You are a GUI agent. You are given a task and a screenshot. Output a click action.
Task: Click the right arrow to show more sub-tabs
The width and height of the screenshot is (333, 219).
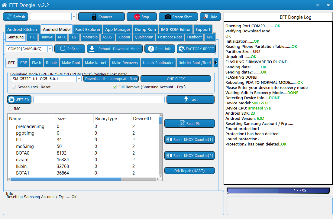[x=216, y=63]
